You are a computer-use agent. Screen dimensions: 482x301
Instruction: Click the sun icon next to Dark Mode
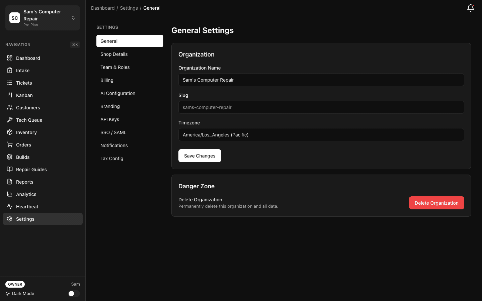(x=8, y=293)
